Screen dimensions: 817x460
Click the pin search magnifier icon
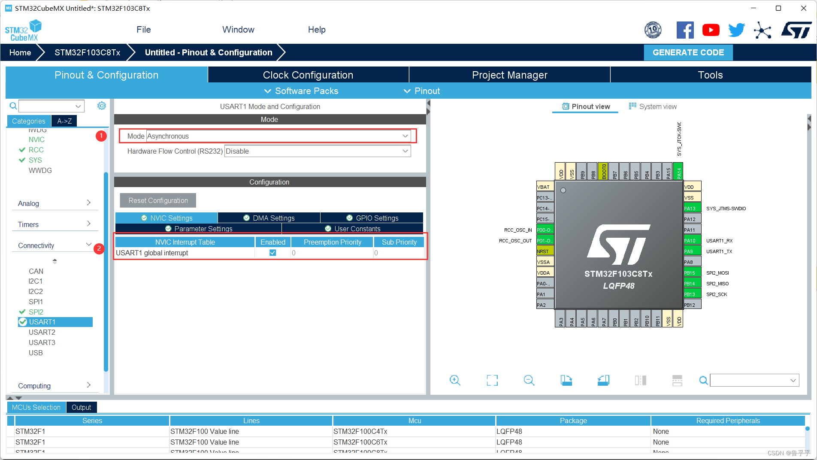click(x=703, y=380)
